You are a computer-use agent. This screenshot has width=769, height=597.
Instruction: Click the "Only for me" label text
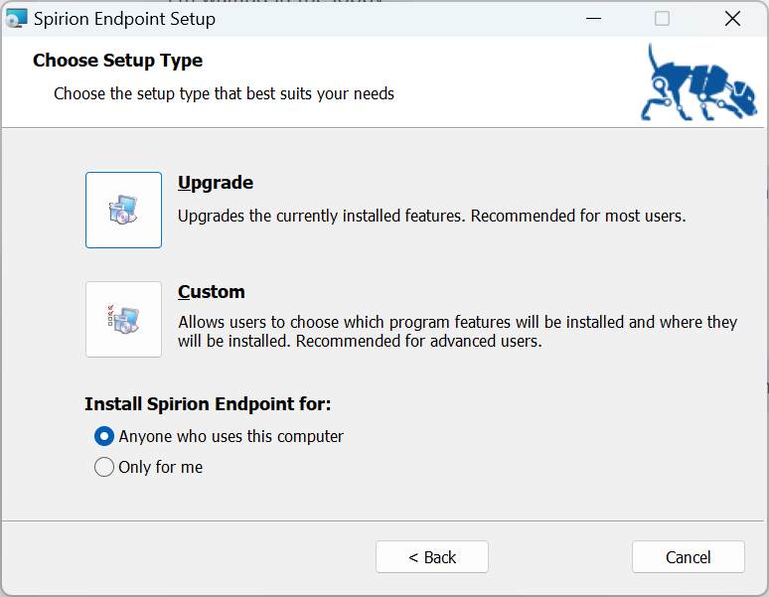(x=160, y=467)
